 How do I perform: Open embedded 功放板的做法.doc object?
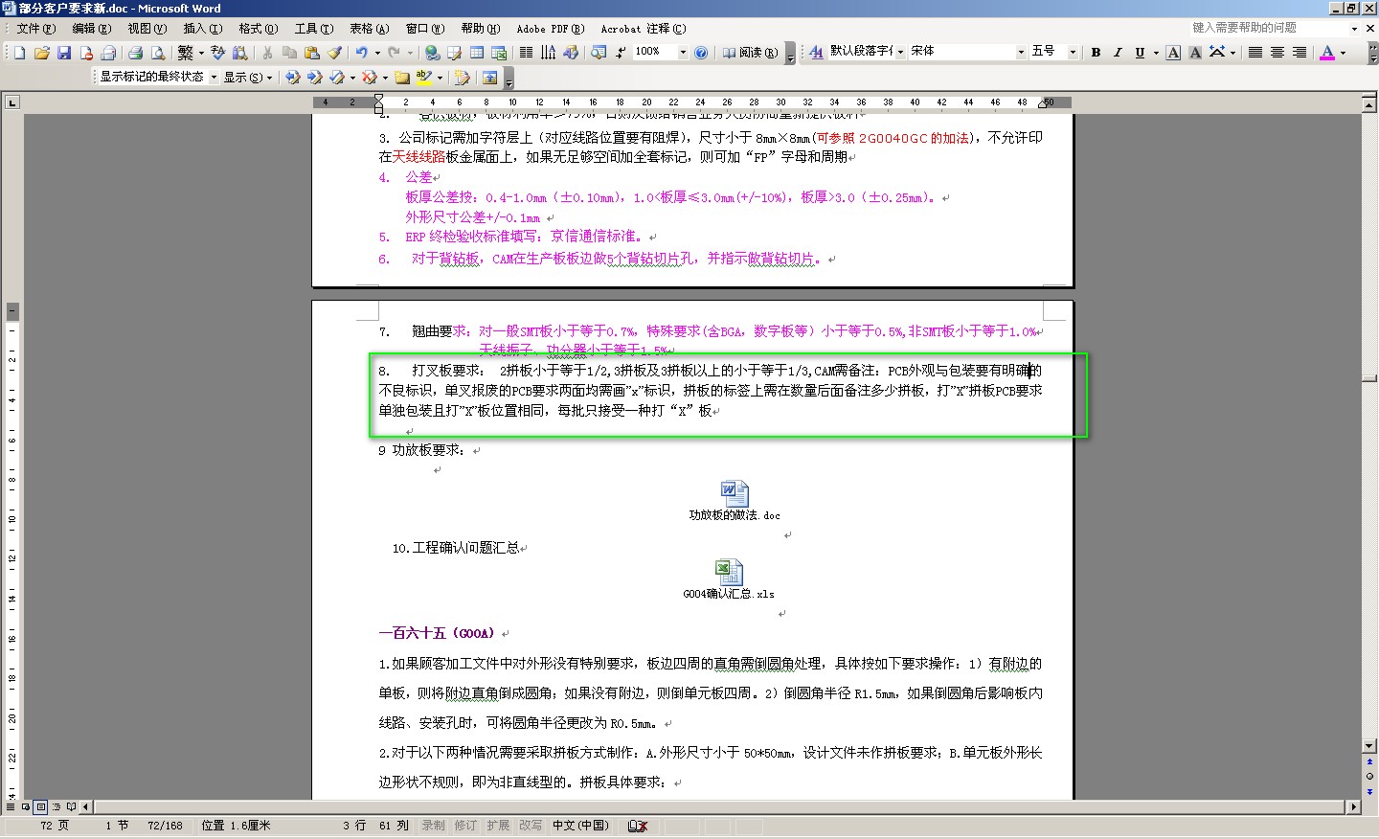click(x=735, y=501)
